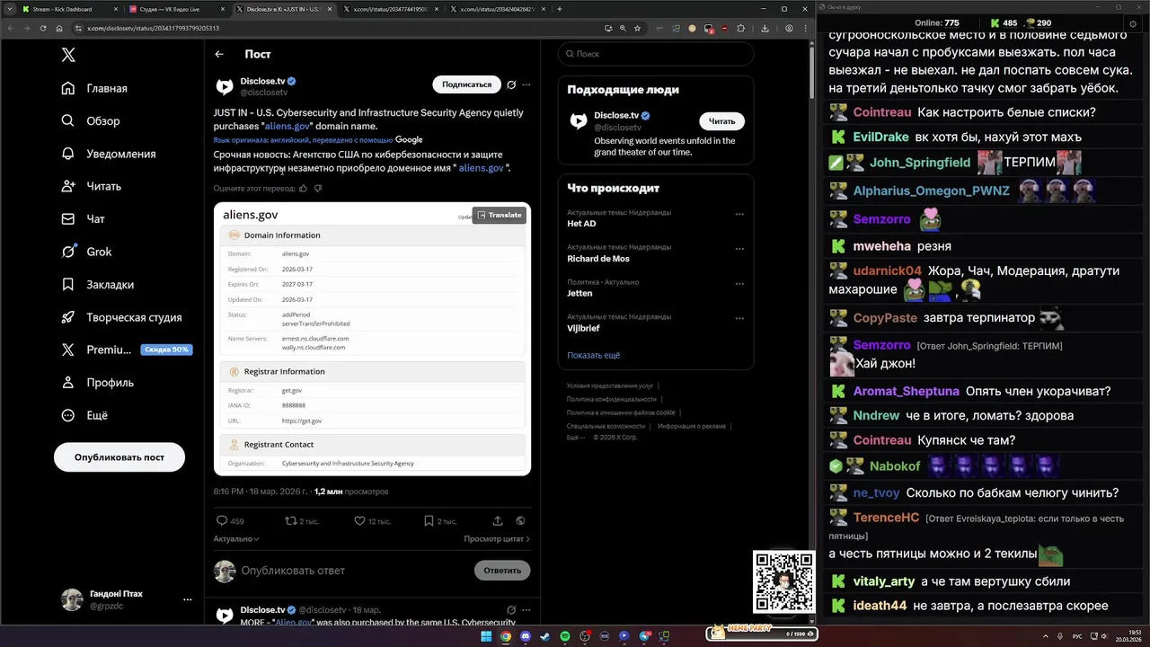This screenshot has width=1150, height=647.
Task: Open the Het AD trend options menu
Action: click(739, 214)
